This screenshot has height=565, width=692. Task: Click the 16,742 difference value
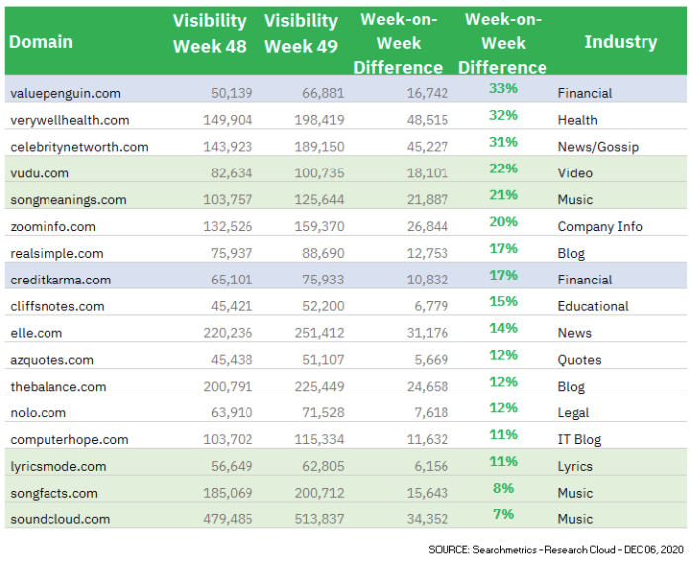[428, 93]
